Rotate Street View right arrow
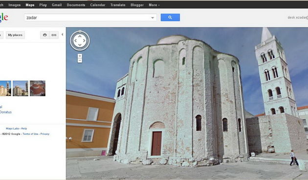The width and height of the screenshot is (308, 180). coord(84,41)
